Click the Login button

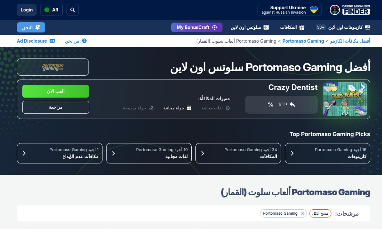click(x=27, y=10)
